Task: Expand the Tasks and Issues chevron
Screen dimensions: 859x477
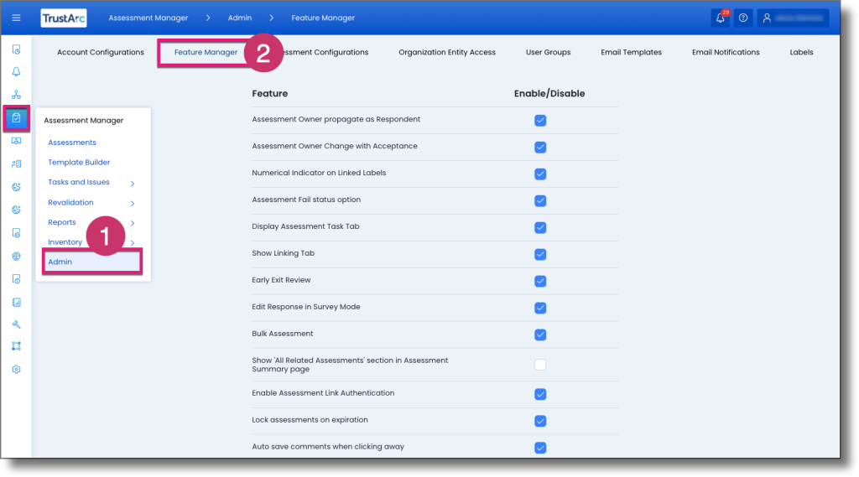Action: pyautogui.click(x=133, y=184)
